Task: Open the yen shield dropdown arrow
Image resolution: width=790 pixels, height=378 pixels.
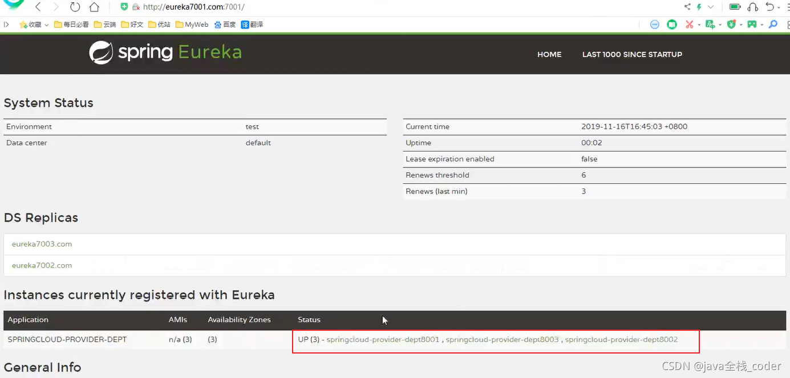Action: (741, 25)
